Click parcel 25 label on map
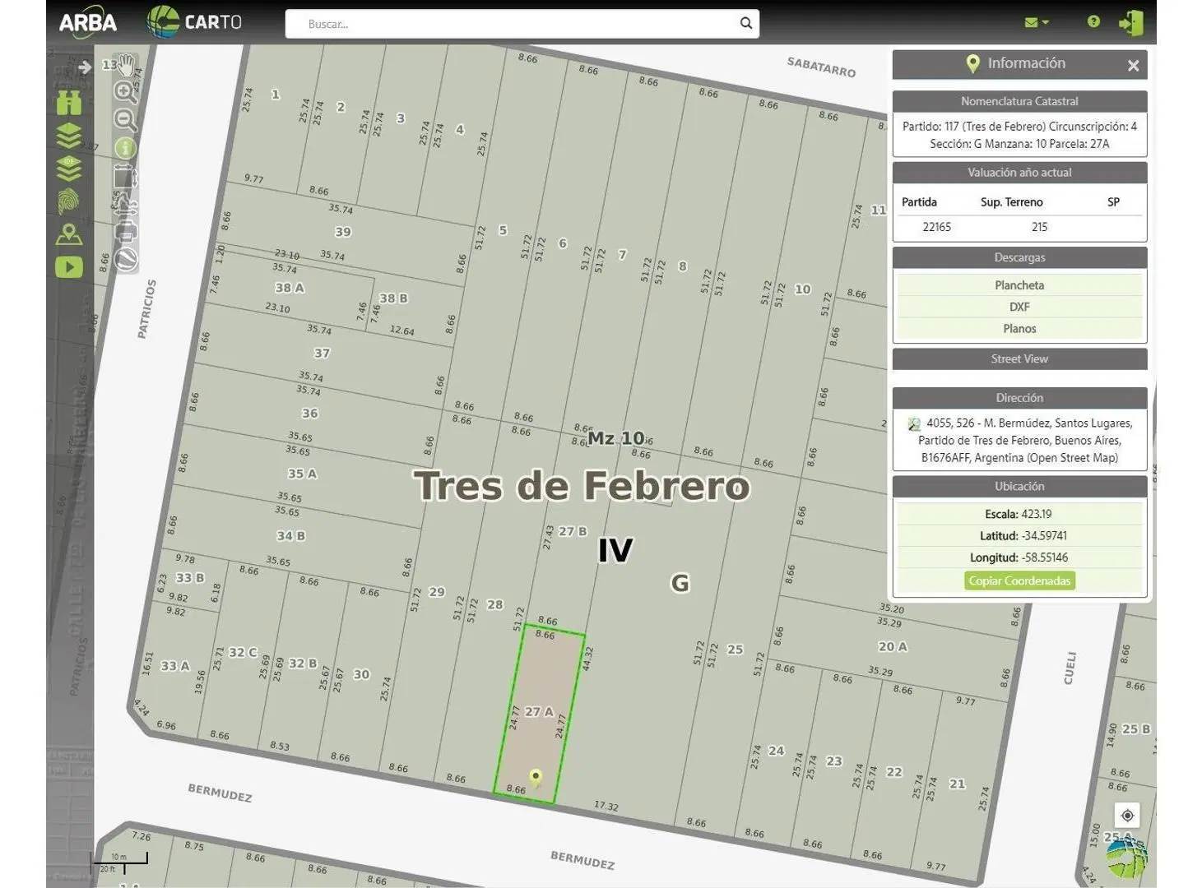Image resolution: width=1202 pixels, height=888 pixels. (x=736, y=650)
